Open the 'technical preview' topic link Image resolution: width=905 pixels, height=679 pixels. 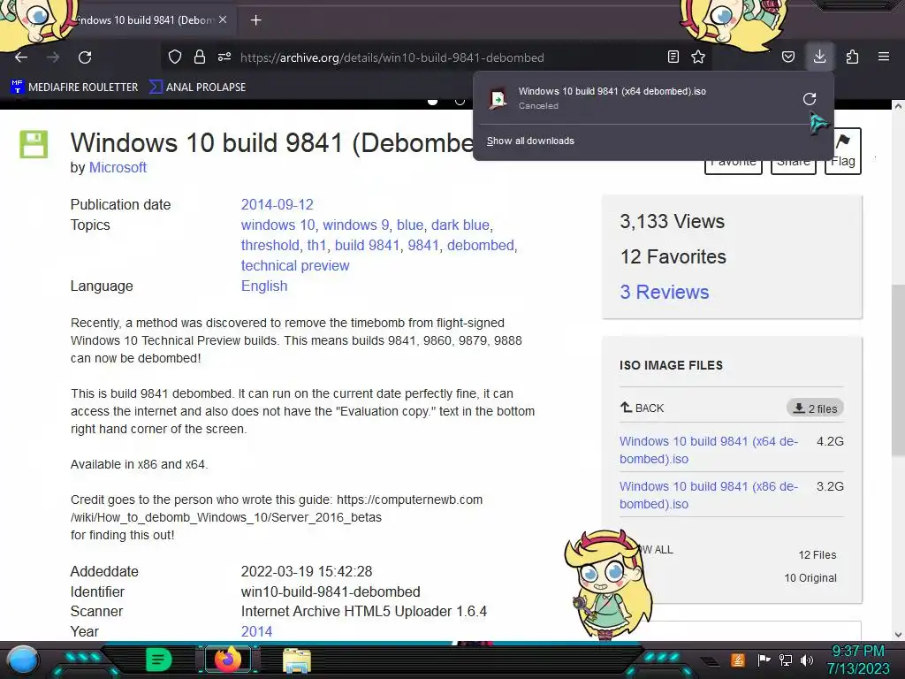(295, 265)
